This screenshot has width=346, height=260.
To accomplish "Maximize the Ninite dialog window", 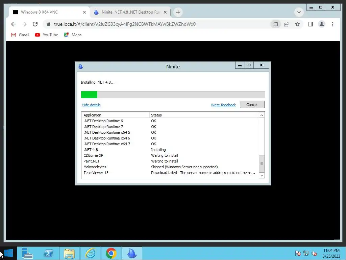I will tap(249, 65).
